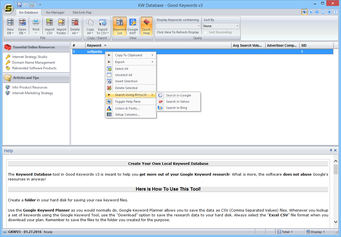
Task: Click the Delete All ribbon button
Action: coord(75,26)
